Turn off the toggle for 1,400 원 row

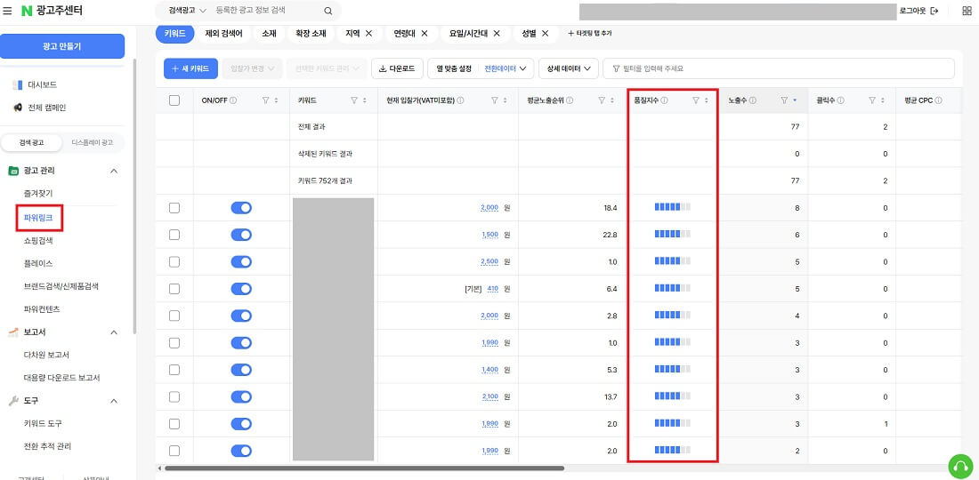pos(241,370)
